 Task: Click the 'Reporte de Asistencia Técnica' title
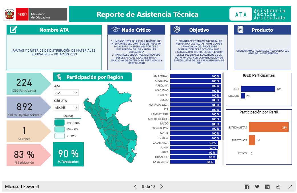click(147, 14)
